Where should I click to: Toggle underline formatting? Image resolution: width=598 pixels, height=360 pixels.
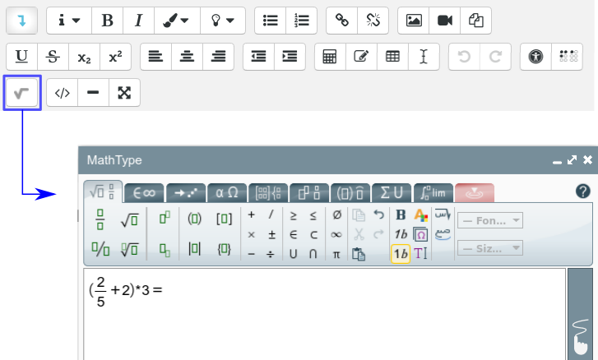22,57
